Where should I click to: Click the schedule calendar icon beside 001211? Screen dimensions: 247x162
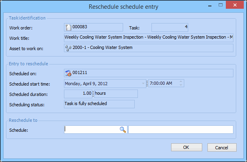point(68,73)
